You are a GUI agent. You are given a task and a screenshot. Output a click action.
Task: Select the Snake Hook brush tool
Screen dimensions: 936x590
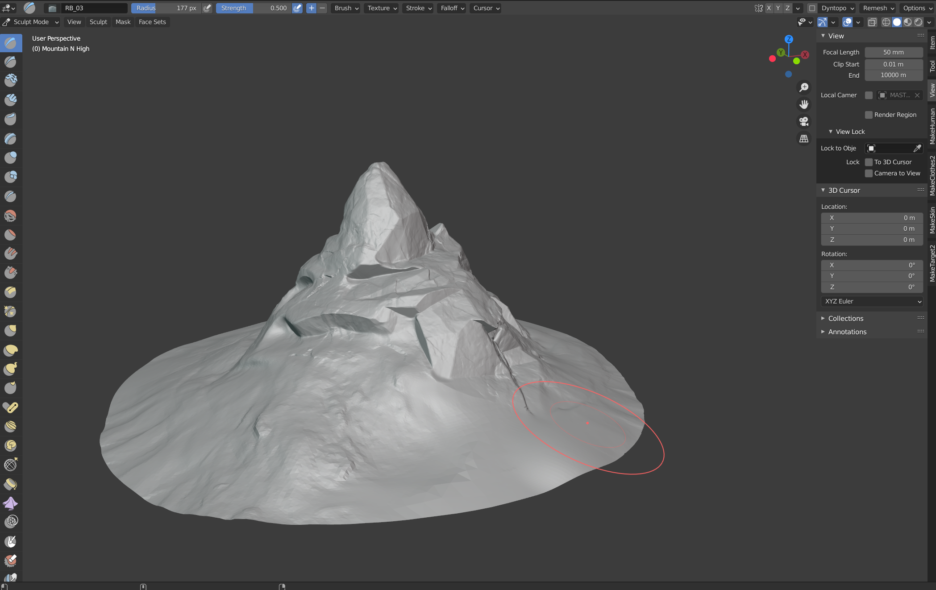(x=10, y=369)
